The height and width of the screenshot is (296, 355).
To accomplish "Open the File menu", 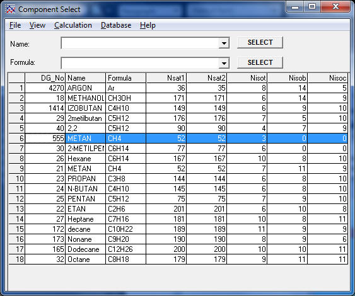I will (x=15, y=25).
